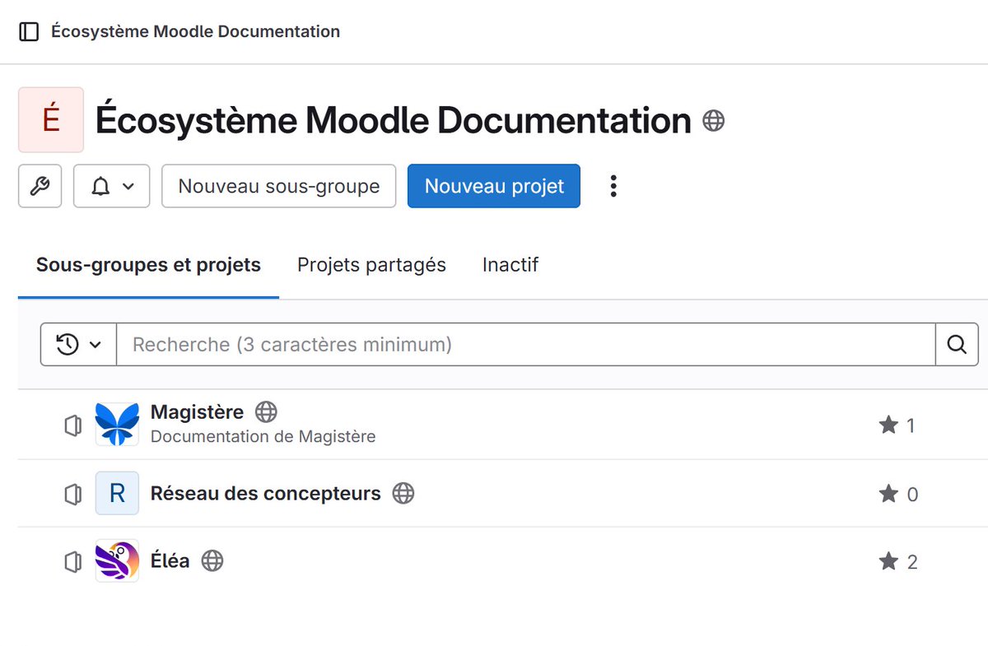Screen dimensions: 988x646
Task: Click the globe icon next to Éléa
Action: (212, 560)
